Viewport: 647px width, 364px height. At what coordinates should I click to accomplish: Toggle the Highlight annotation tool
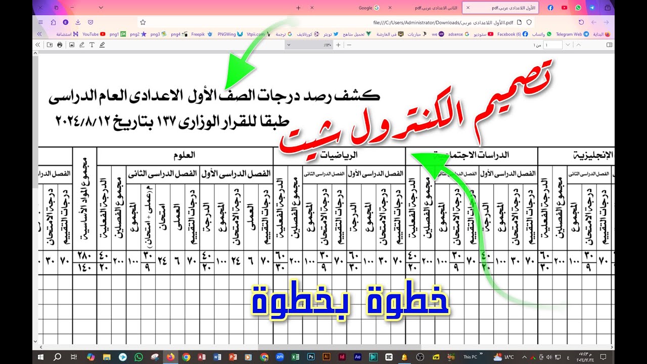pos(102,45)
